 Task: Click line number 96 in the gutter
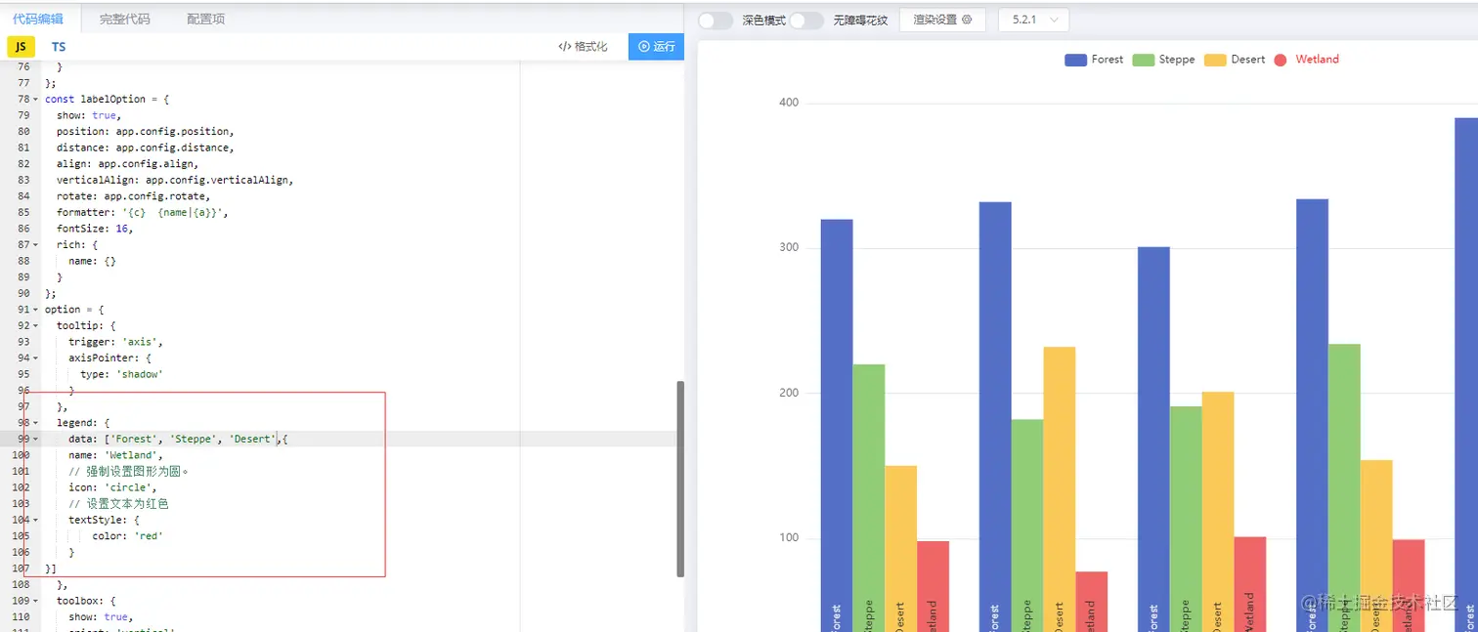pyautogui.click(x=22, y=391)
